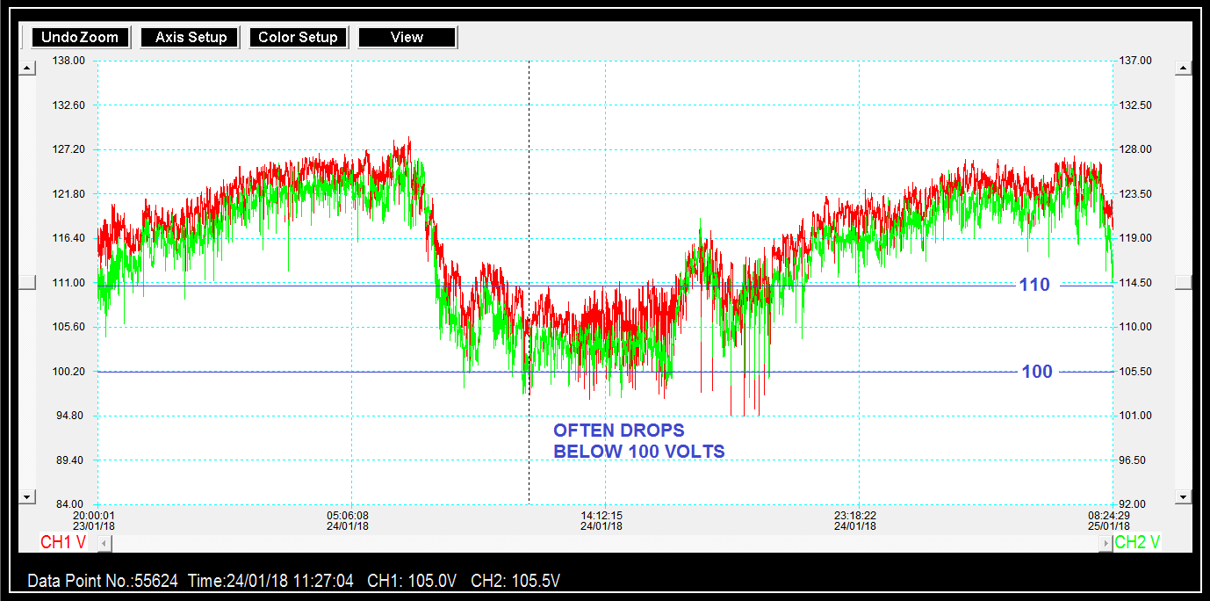Click the right vertical axis slider thumb
This screenshot has width=1210, height=601.
pyautogui.click(x=1183, y=282)
